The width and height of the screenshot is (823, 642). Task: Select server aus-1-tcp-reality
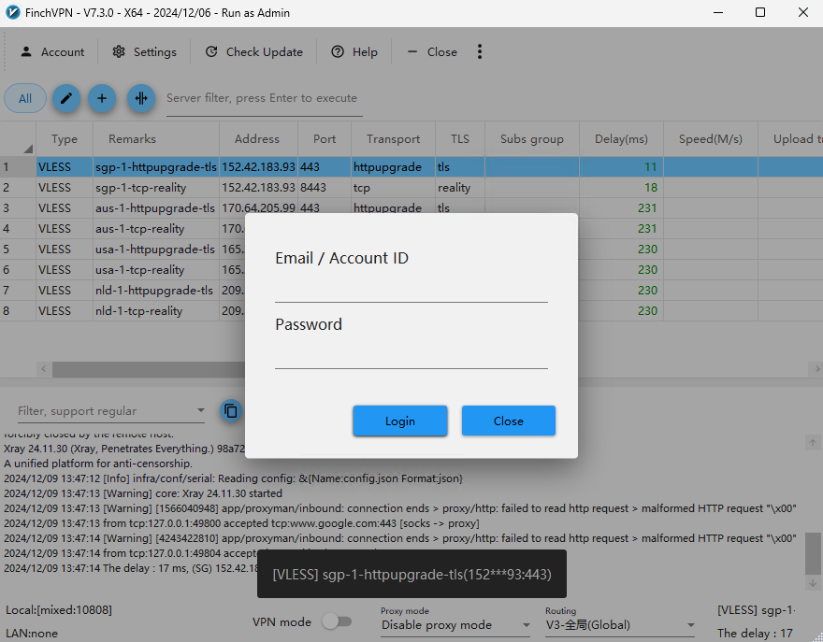tap(156, 229)
